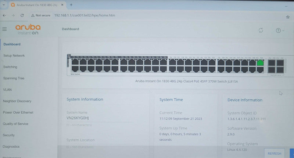This screenshot has height=158, width=294.
Task: Reload the browser page
Action: pos(22,15)
